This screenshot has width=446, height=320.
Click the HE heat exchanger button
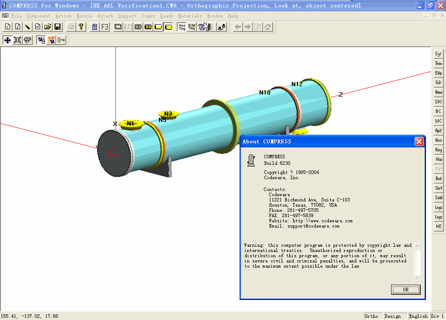438,226
